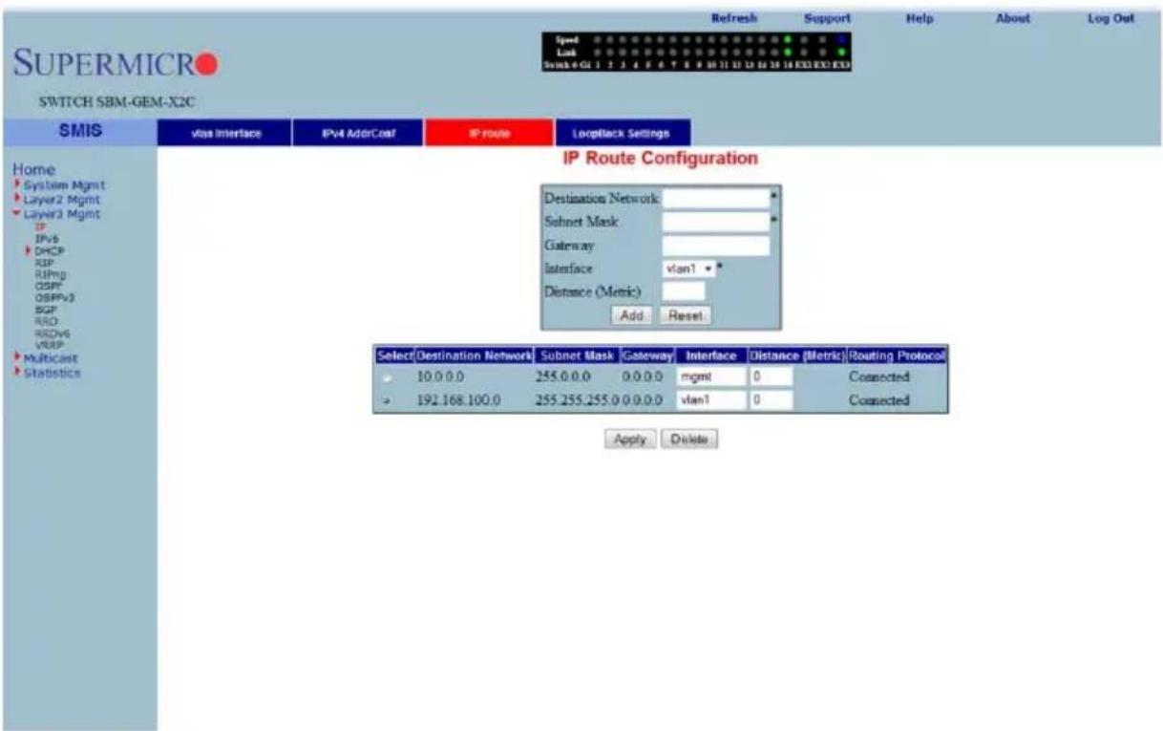Click the Delete button
Screen dimensions: 1163x731
(687, 440)
